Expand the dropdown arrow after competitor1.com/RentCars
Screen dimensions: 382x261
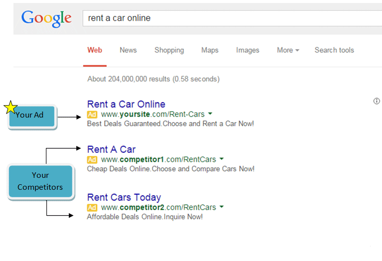(221, 159)
